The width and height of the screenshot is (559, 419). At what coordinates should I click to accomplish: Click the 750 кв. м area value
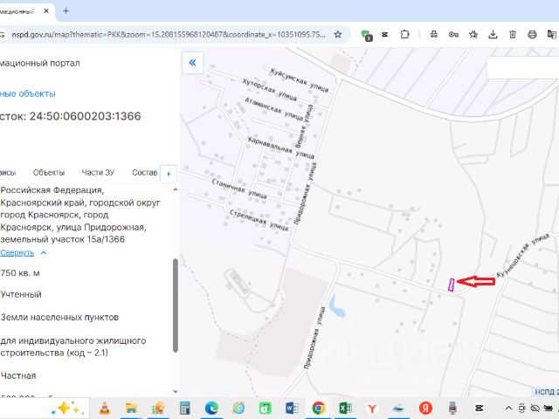coord(20,273)
